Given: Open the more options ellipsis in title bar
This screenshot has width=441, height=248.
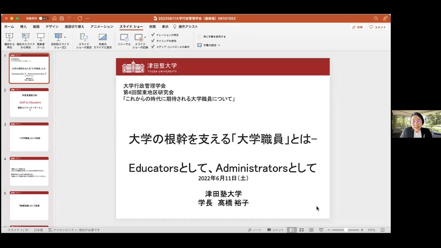Looking at the screenshot, I should 87,18.
